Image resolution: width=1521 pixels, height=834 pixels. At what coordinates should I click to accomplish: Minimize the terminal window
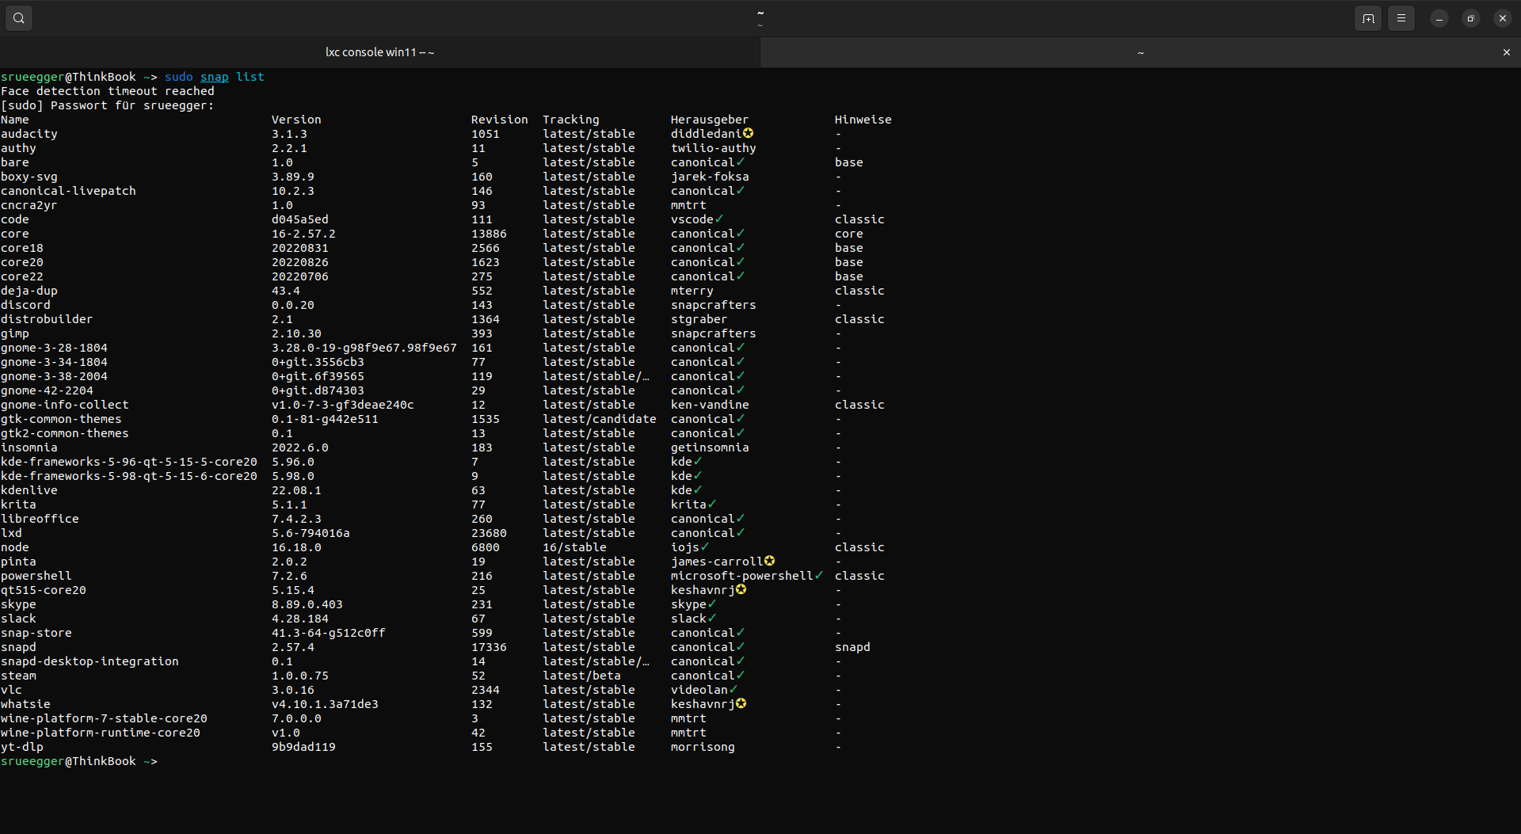pyautogui.click(x=1439, y=18)
